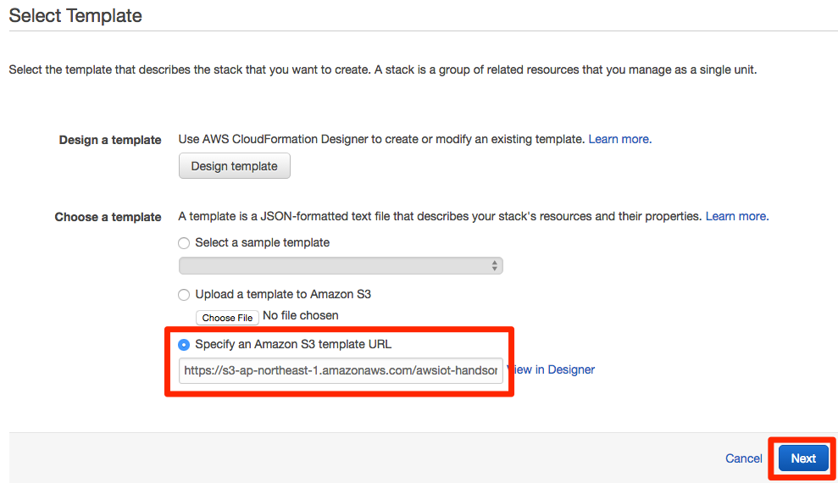Click Upload a template to Amazon S3 text
Screen dimensions: 838x483
[x=283, y=294]
